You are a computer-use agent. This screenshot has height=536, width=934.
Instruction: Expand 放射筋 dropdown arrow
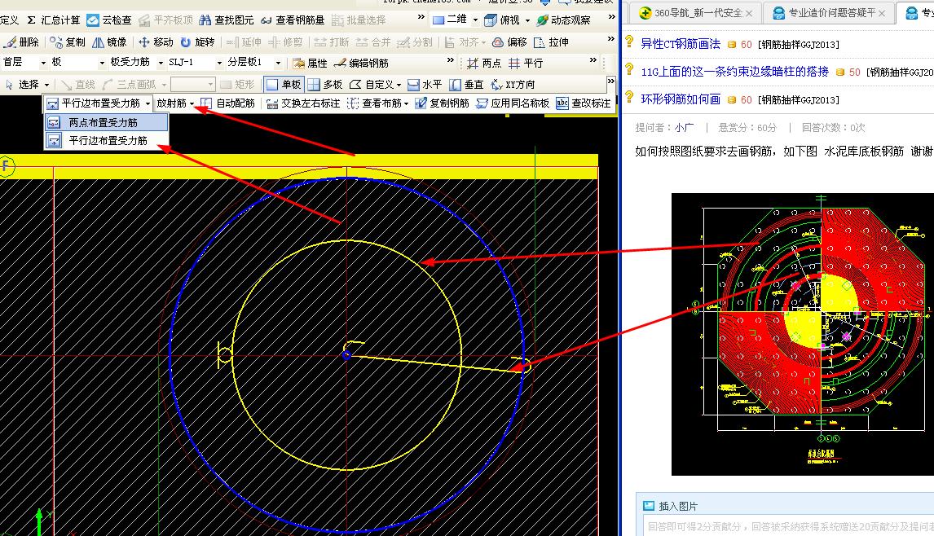pos(192,104)
